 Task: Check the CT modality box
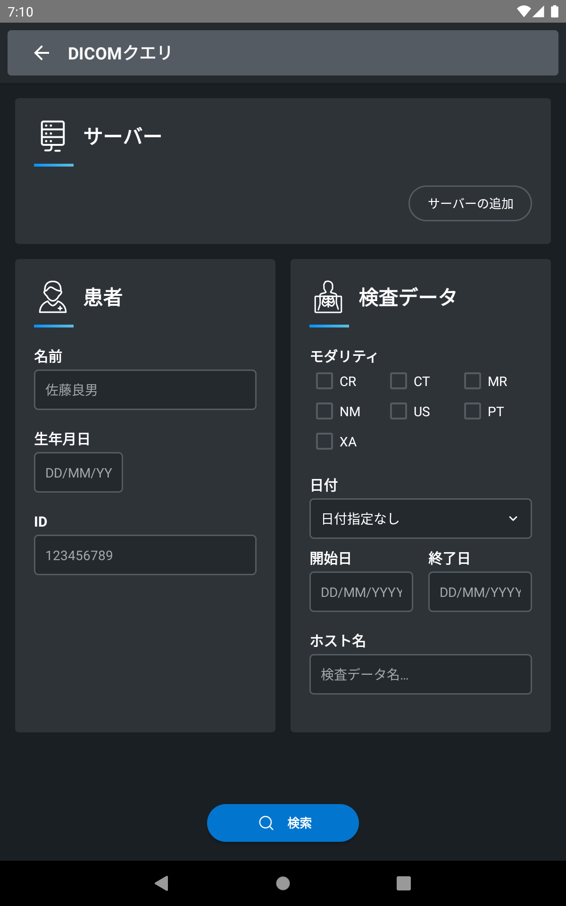point(399,381)
